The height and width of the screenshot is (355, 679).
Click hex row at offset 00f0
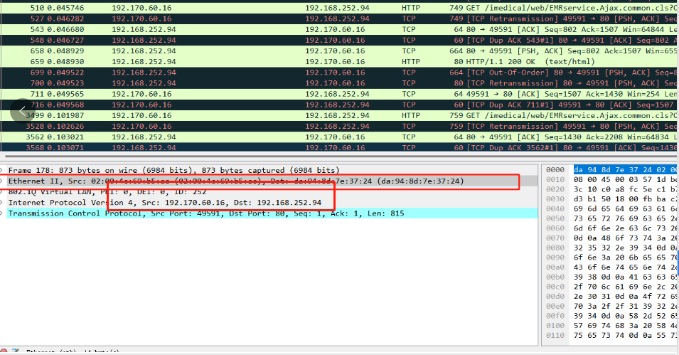pos(610,316)
